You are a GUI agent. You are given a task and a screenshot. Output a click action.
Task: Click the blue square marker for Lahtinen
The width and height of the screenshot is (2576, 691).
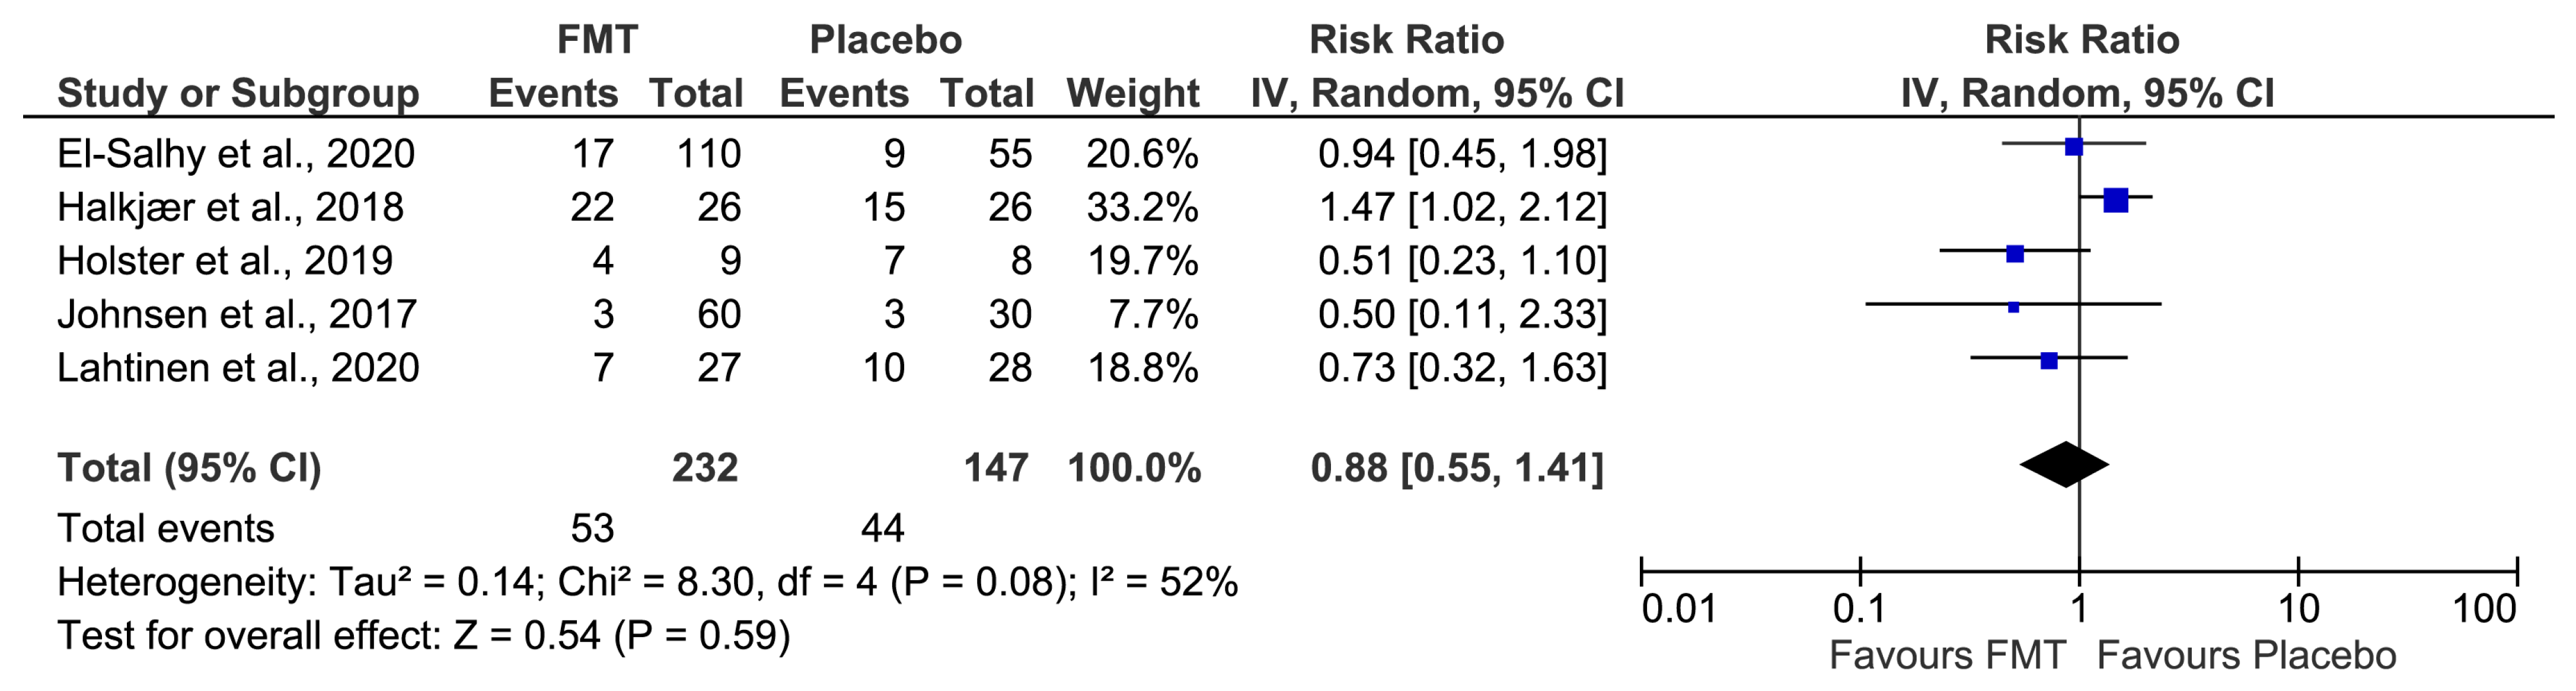click(x=2049, y=361)
